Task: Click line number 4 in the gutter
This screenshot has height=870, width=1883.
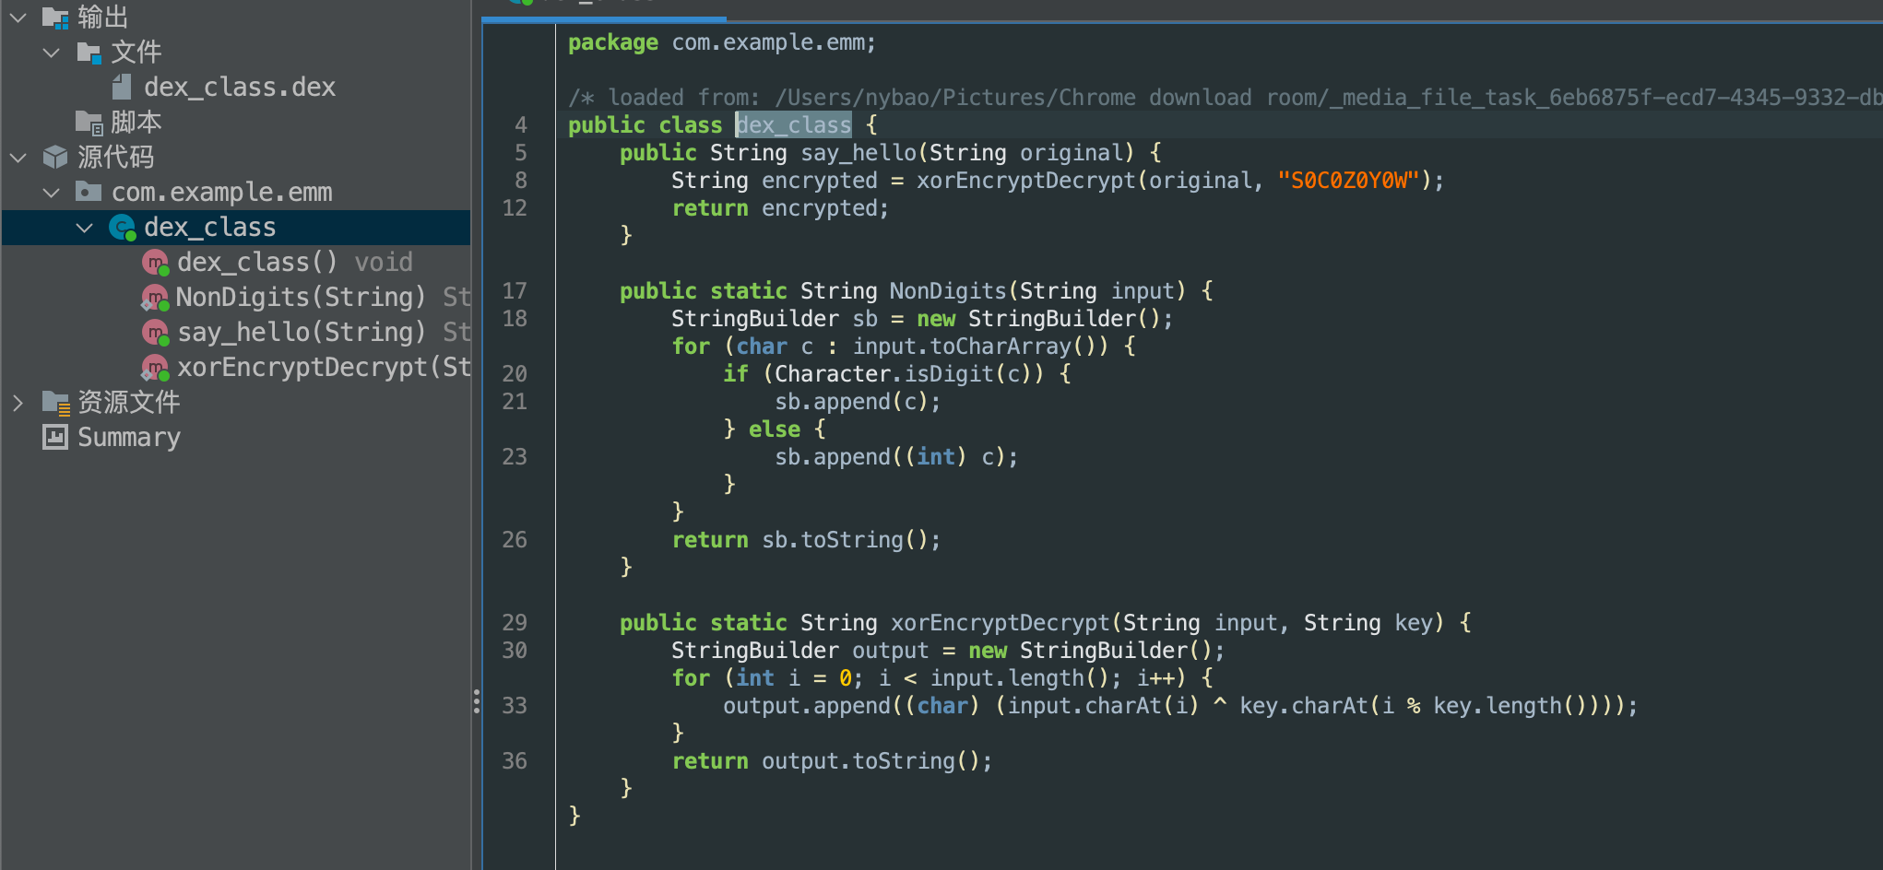Action: tap(521, 125)
